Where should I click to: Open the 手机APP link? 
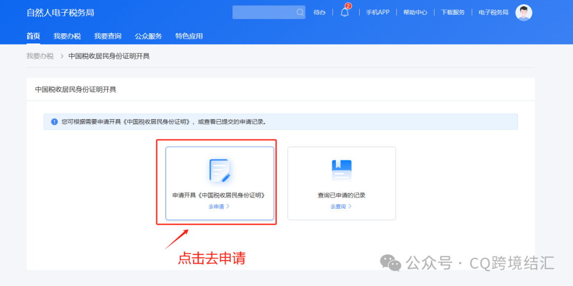click(378, 12)
